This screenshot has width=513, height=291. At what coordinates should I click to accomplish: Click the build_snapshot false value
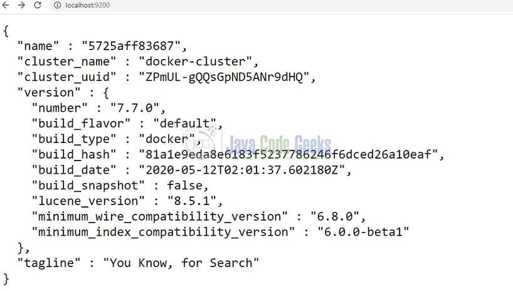(x=185, y=186)
